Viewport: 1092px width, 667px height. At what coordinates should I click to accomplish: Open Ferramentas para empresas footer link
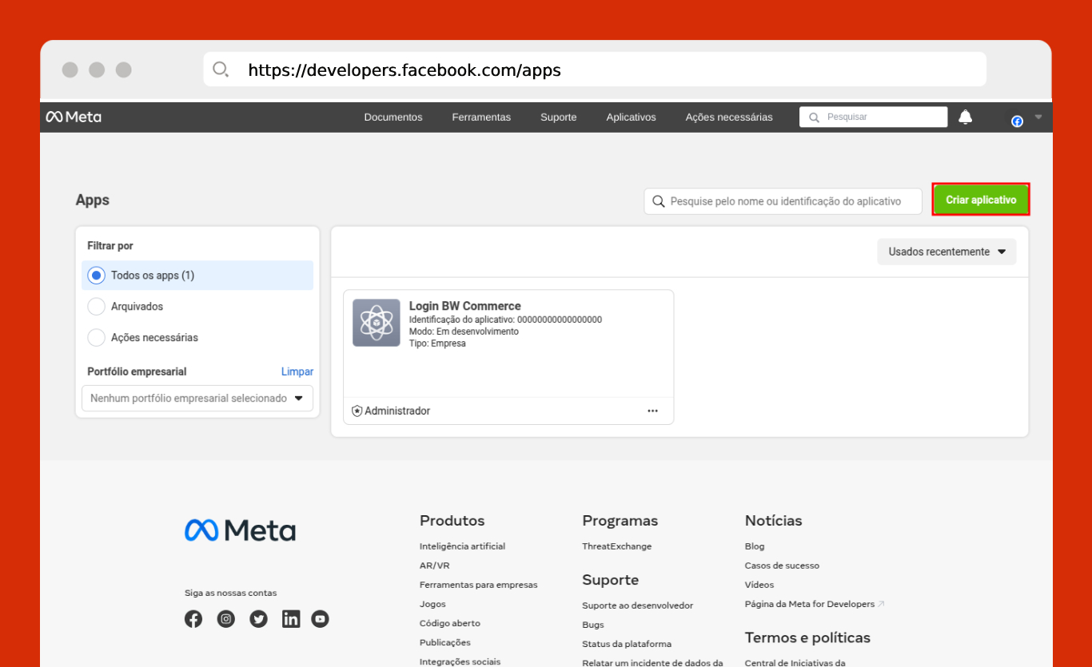[479, 585]
